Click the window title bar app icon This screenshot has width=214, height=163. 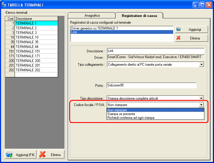(x=4, y=5)
